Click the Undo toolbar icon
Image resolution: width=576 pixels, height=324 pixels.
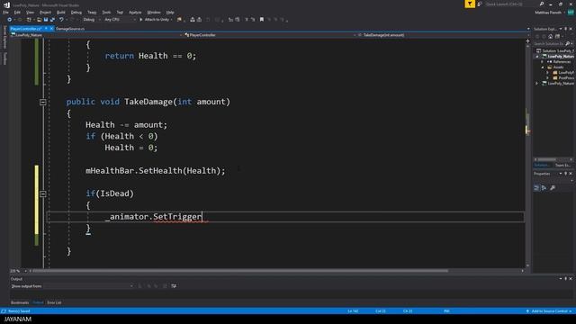click(x=61, y=20)
